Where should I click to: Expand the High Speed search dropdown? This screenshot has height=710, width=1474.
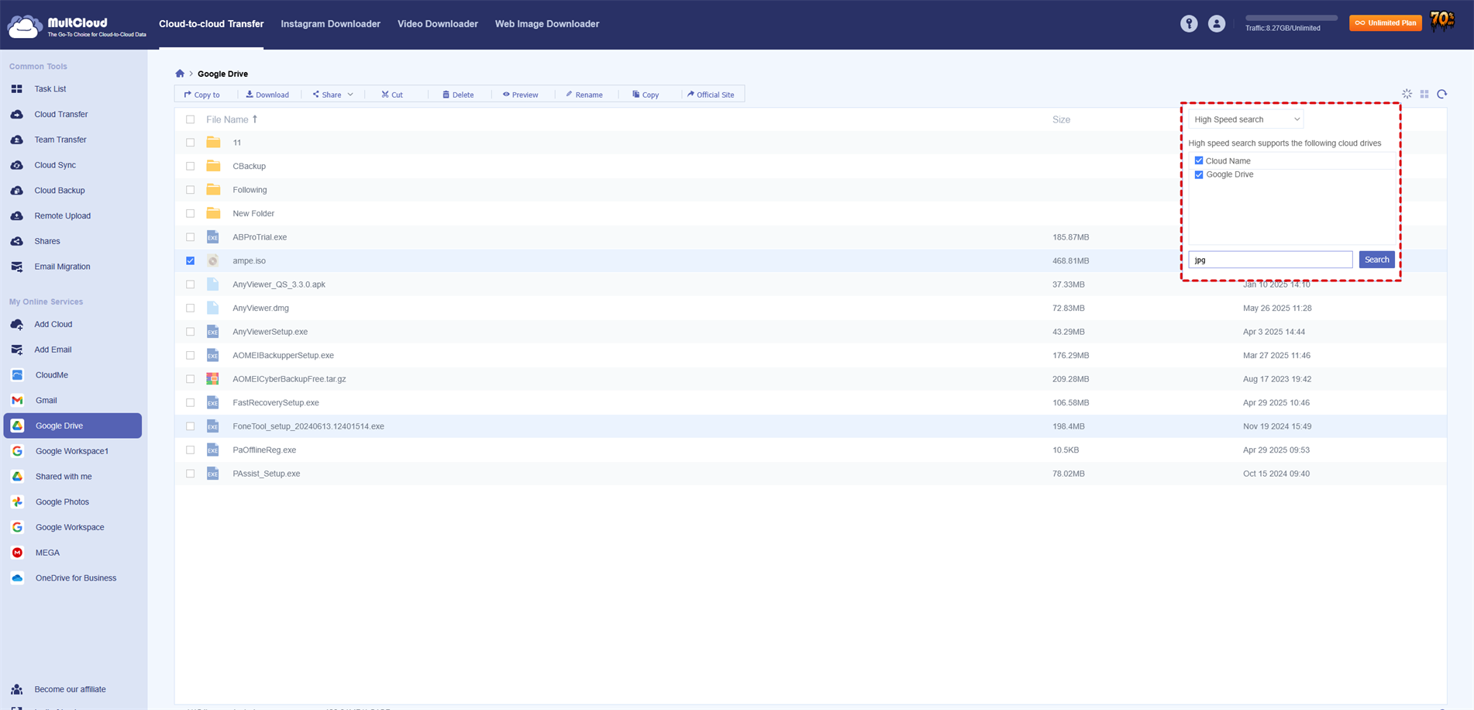click(1246, 119)
